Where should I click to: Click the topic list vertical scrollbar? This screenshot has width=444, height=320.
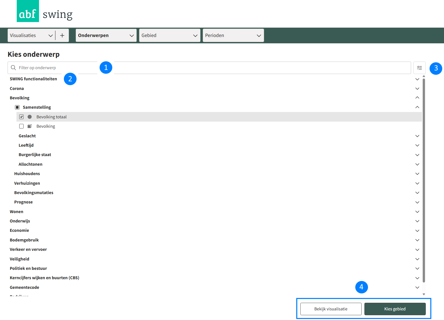424,180
